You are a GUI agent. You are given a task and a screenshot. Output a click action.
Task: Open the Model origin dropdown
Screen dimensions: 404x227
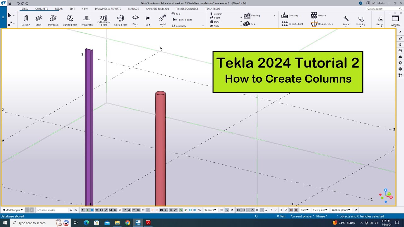tap(13, 210)
